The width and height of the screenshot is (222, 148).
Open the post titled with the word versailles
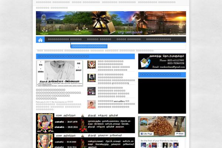point(117,104)
